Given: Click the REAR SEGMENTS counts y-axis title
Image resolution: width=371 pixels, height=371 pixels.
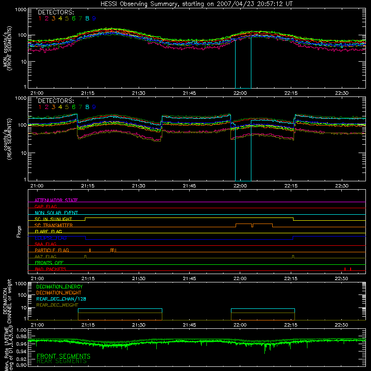Looking at the screenshot, I should pos(7,139).
